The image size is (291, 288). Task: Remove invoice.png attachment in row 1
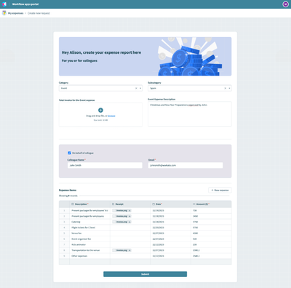click(129, 210)
